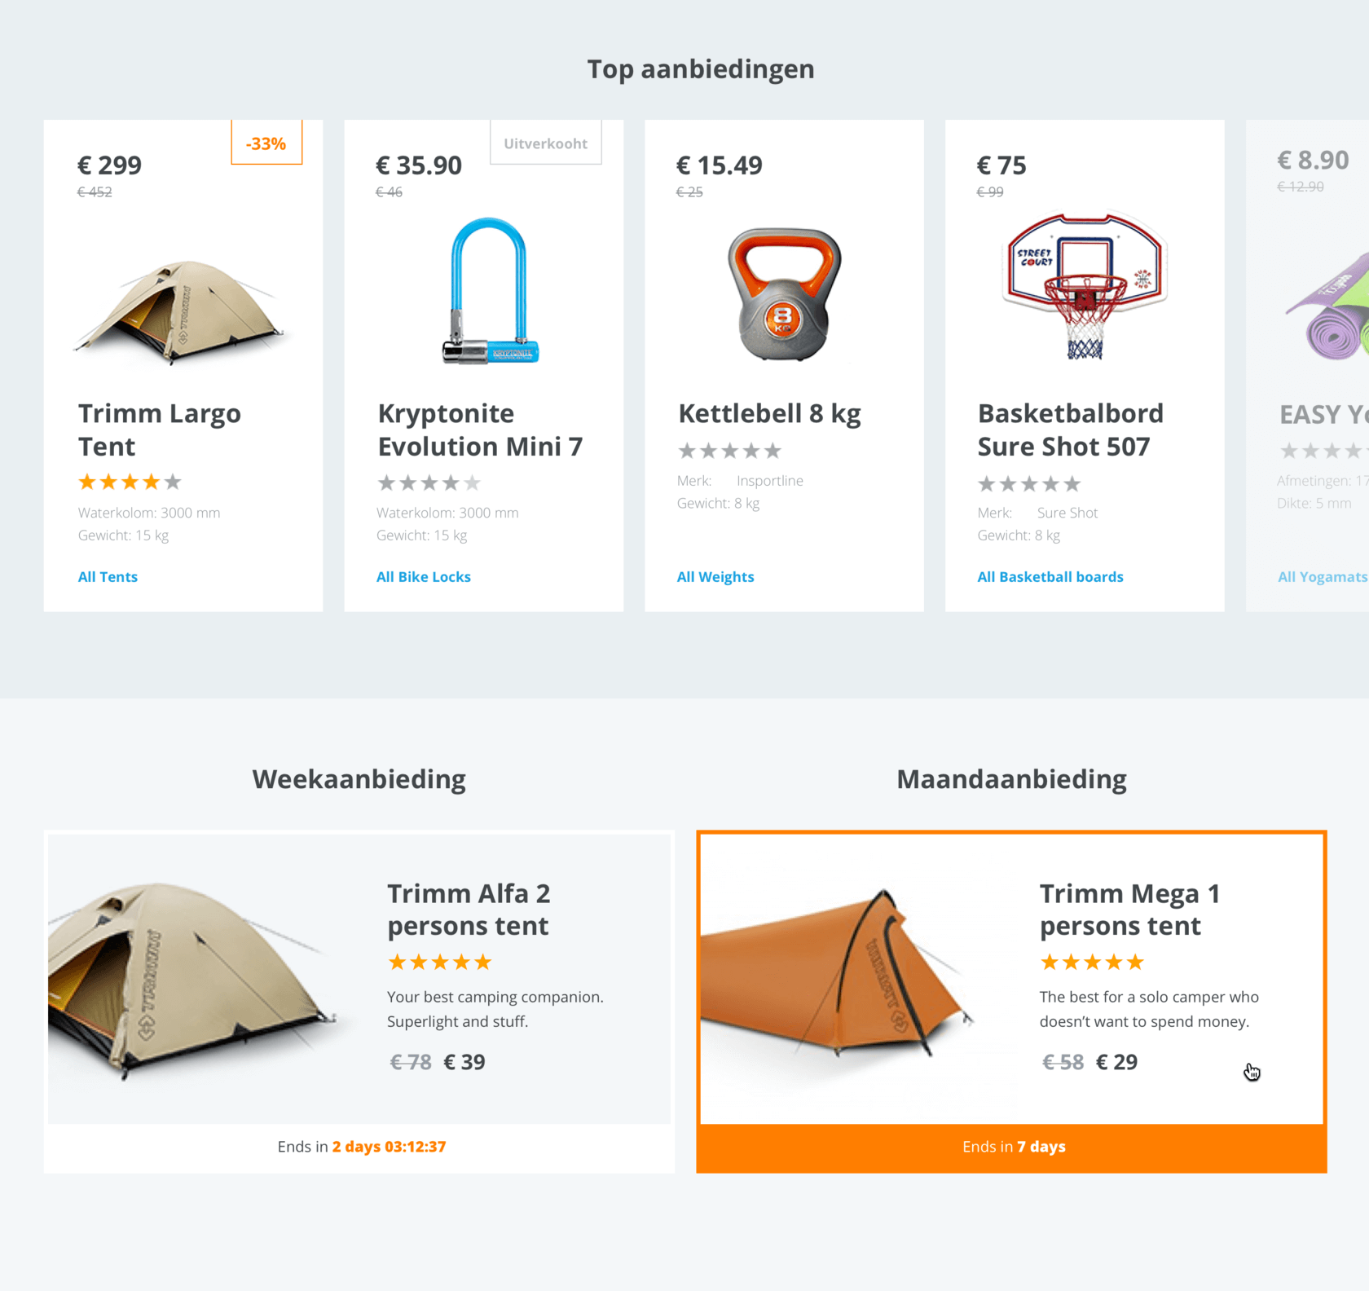
Task: Click the star rating of Trimm Mega 1
Action: tap(1092, 963)
